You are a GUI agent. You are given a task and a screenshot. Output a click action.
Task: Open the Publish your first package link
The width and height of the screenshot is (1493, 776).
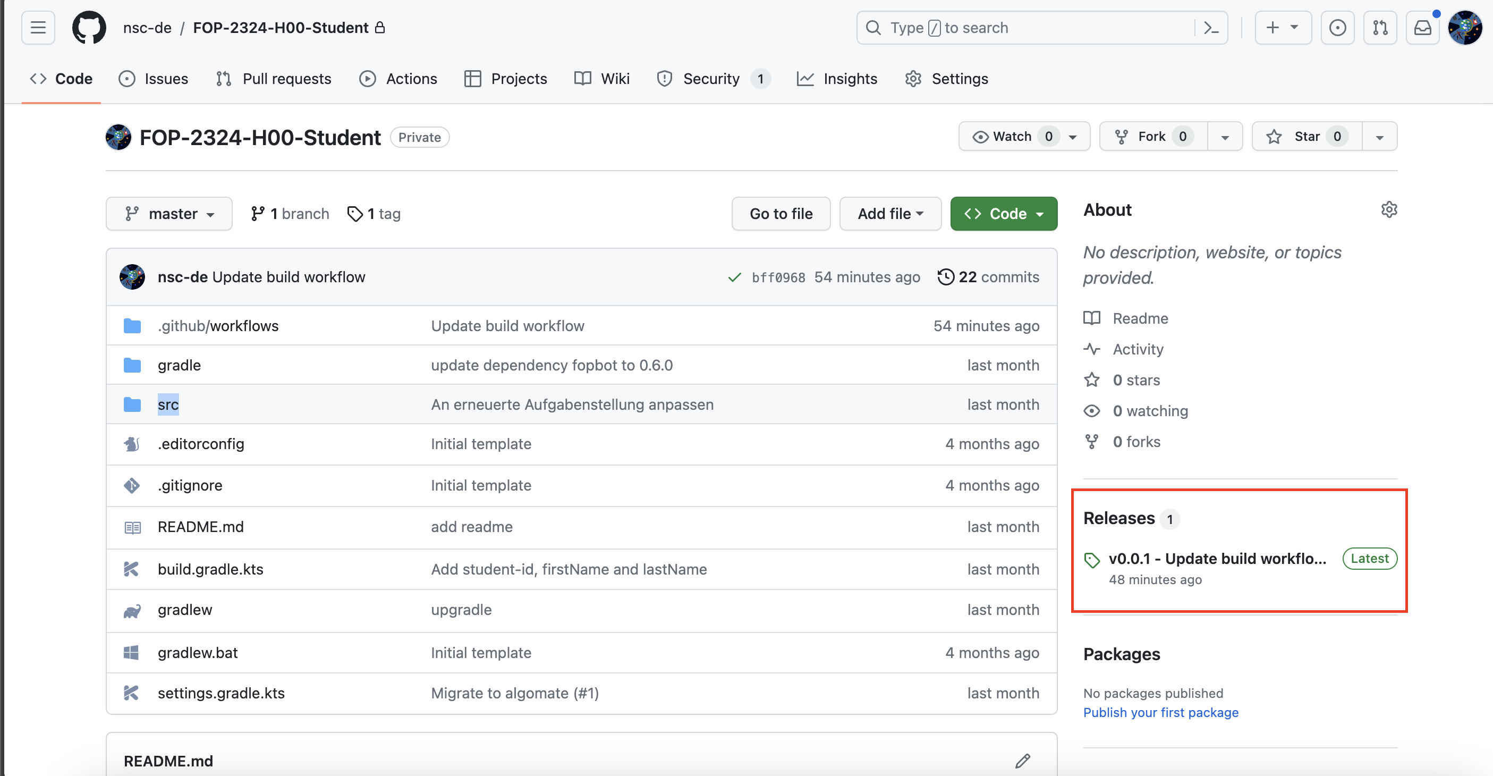[1160, 712]
